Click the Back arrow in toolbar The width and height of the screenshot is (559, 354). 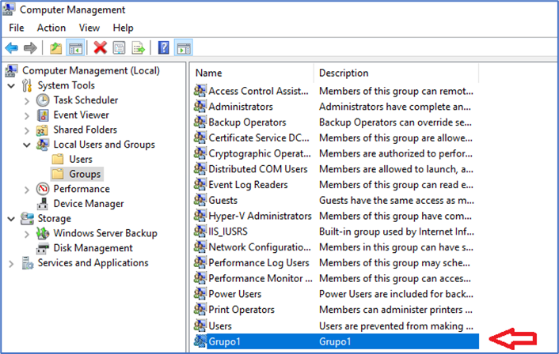12,48
